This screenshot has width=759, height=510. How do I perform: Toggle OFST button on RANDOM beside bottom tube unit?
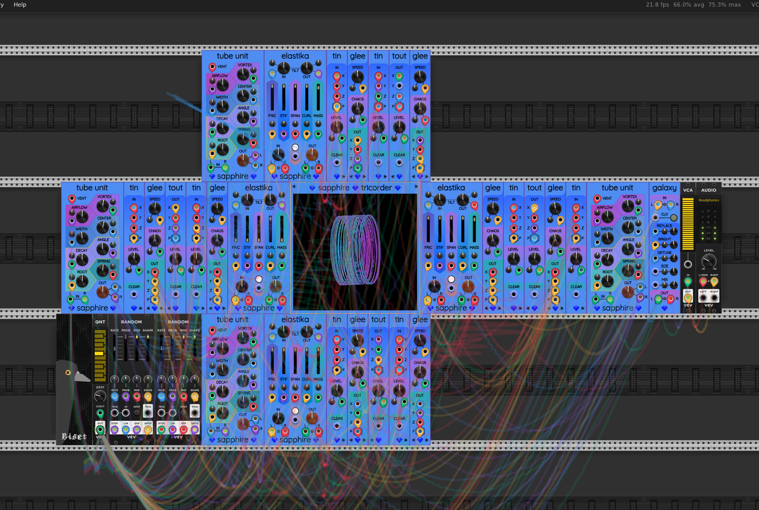tap(184, 413)
